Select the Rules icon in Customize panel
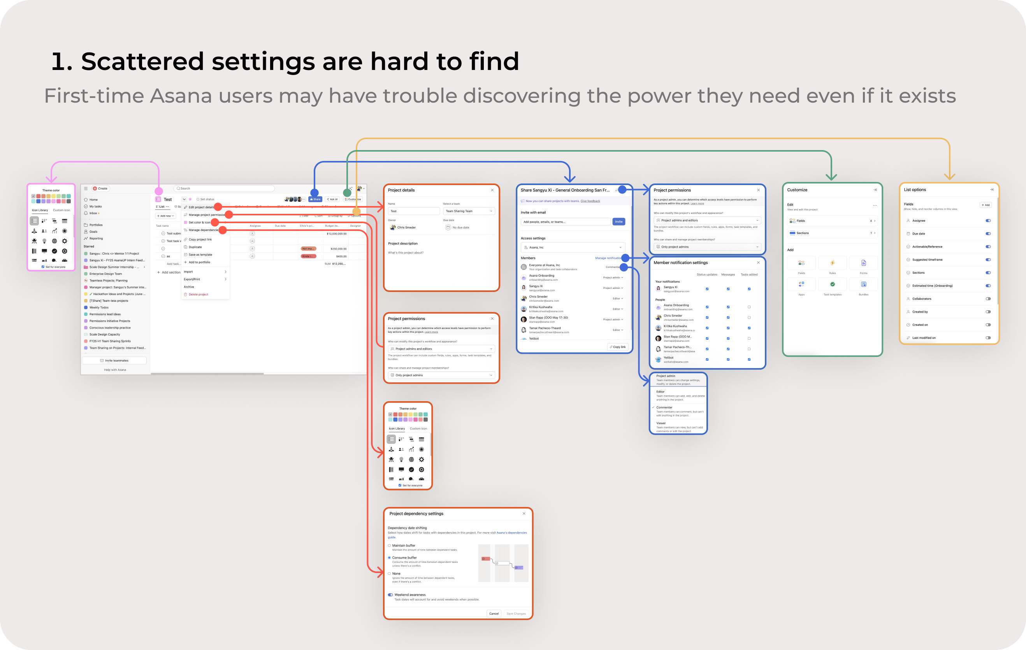This screenshot has height=650, width=1026. click(832, 263)
